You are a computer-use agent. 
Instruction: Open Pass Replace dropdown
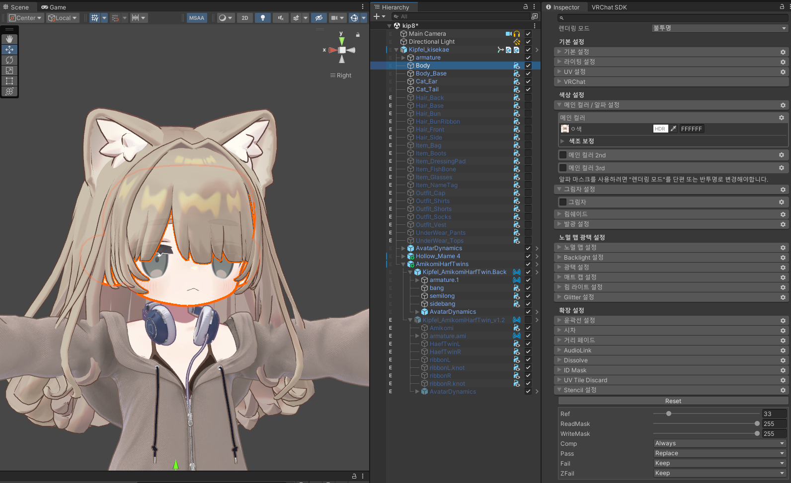tap(719, 453)
